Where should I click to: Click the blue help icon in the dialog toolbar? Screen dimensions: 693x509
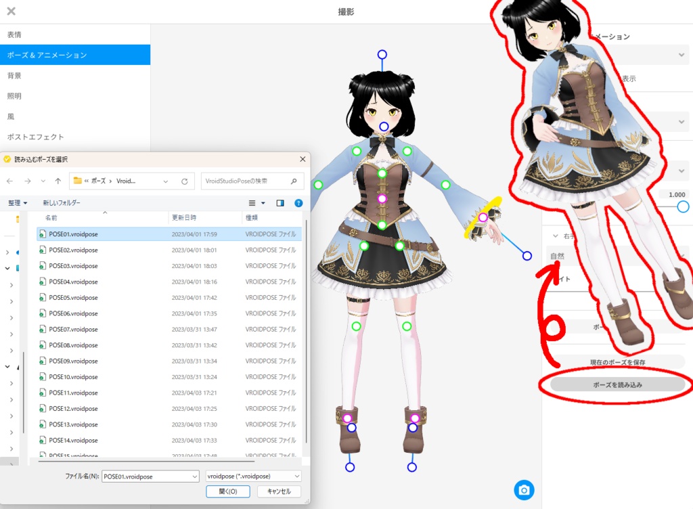[298, 202]
